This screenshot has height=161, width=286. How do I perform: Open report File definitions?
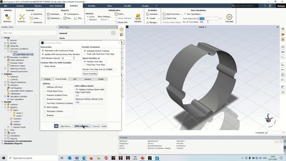click(67, 18)
